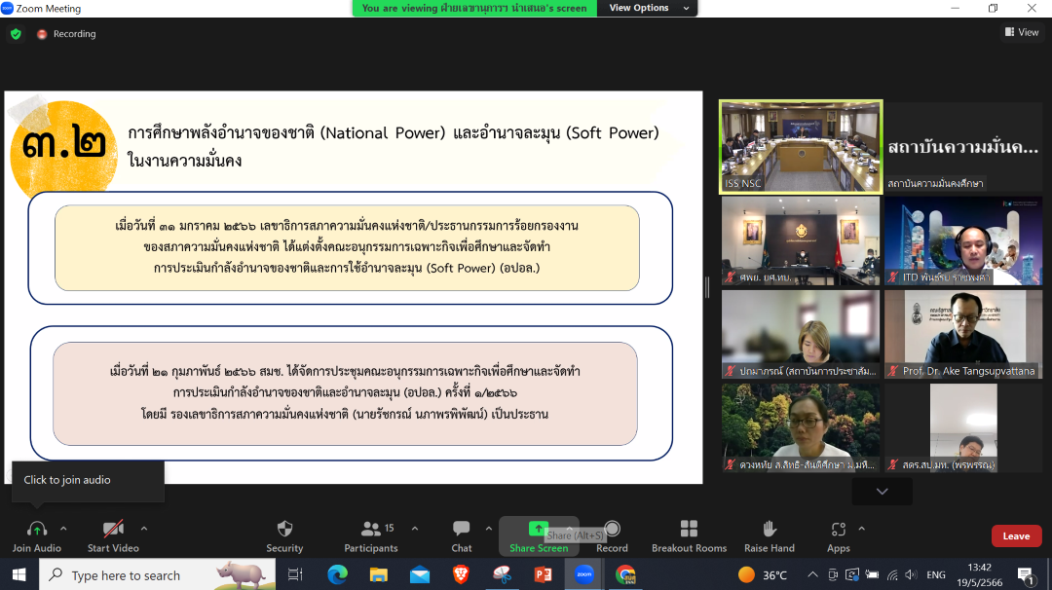Open the Security shield icon
Viewport: 1052px width, 590px height.
click(284, 529)
